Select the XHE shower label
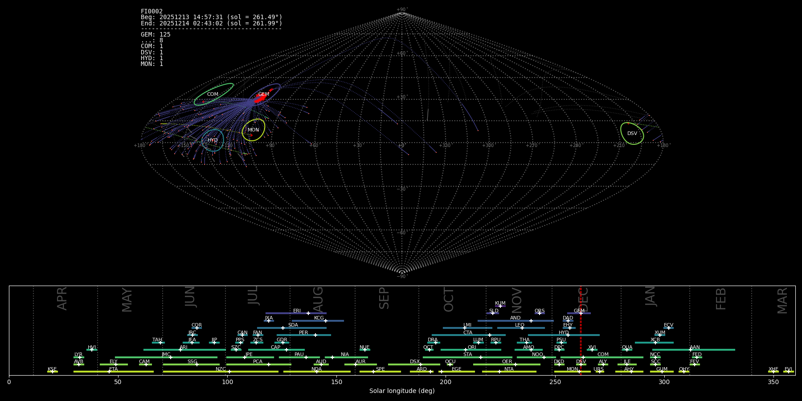802x401 pixels. [x=773, y=369]
